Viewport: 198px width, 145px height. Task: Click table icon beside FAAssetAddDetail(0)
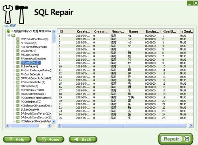pyautogui.click(x=18, y=59)
